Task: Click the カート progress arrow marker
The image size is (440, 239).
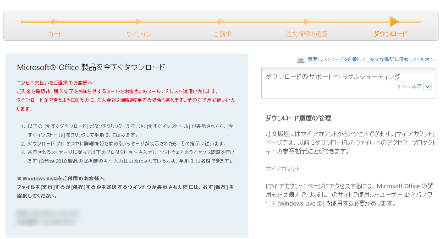Action: (x=55, y=22)
